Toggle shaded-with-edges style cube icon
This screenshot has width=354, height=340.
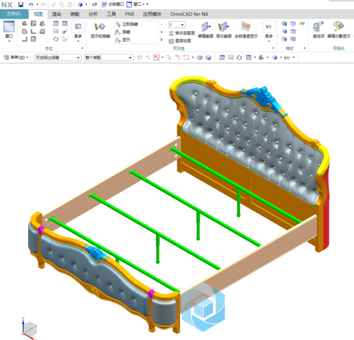[284, 23]
